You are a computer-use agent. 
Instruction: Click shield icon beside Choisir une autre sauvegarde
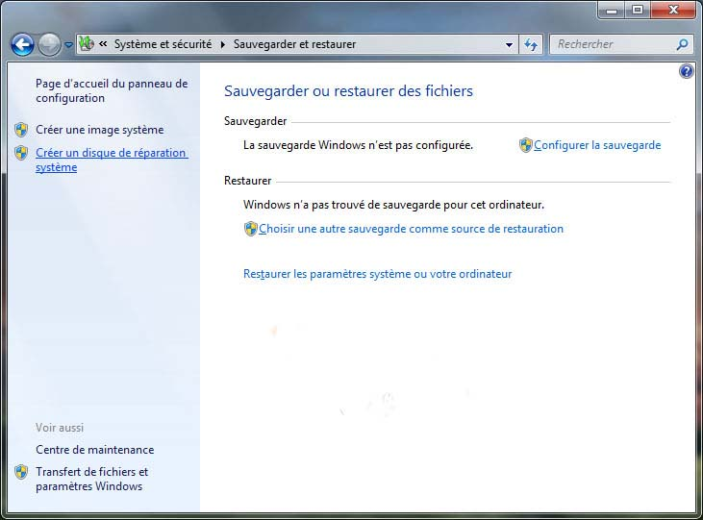click(251, 229)
